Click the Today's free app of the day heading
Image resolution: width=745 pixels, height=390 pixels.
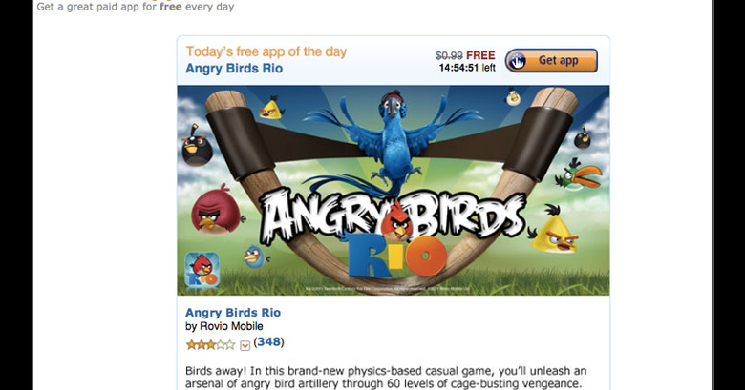point(266,51)
